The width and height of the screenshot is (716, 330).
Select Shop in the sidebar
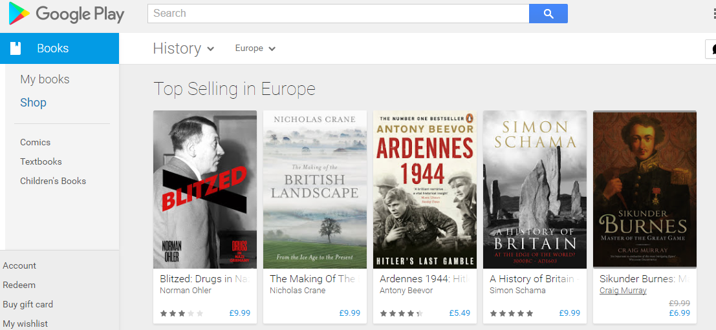click(x=33, y=103)
